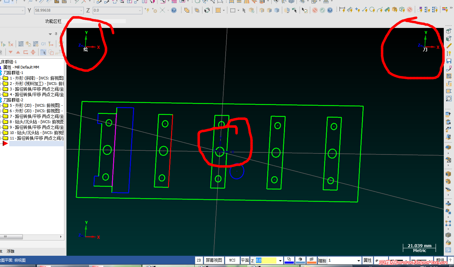Screen dimensions: 454x267
Task: Open dropdown arrow beside window-selection icon
Action: click(x=239, y=10)
